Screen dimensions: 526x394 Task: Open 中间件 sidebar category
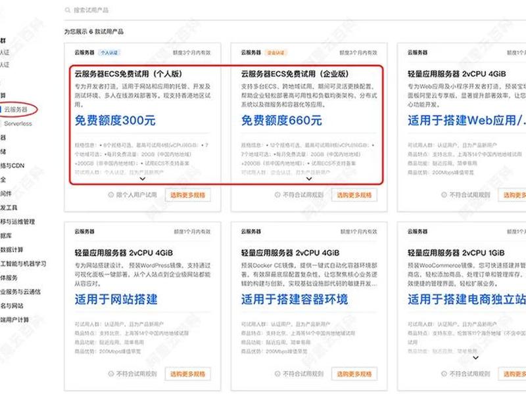(x=6, y=194)
